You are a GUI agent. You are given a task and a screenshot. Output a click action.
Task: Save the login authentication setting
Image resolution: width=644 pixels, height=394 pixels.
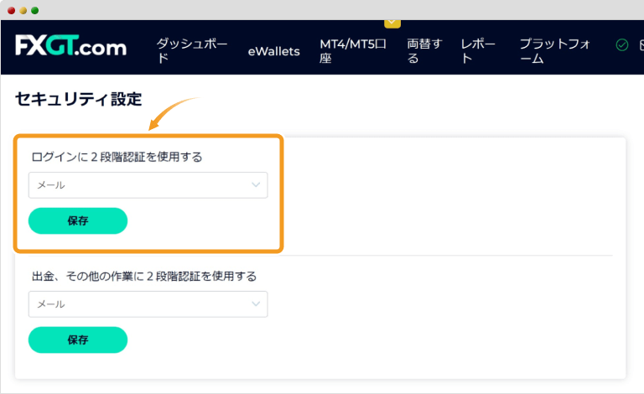[78, 220]
